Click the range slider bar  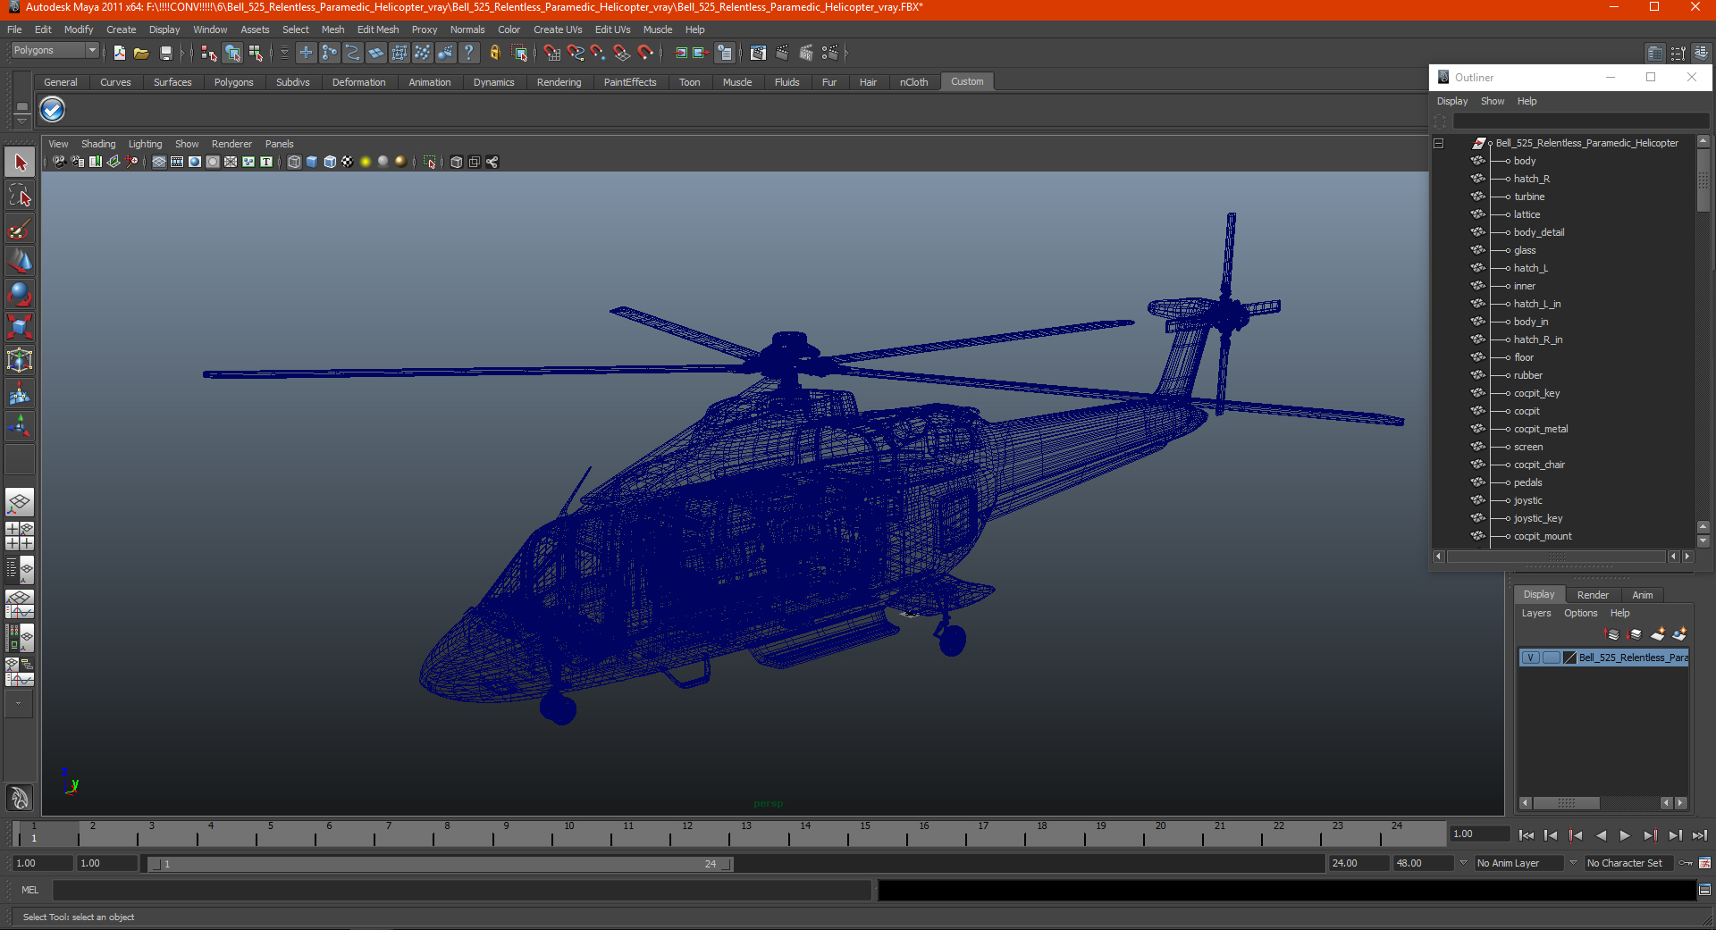click(x=440, y=864)
